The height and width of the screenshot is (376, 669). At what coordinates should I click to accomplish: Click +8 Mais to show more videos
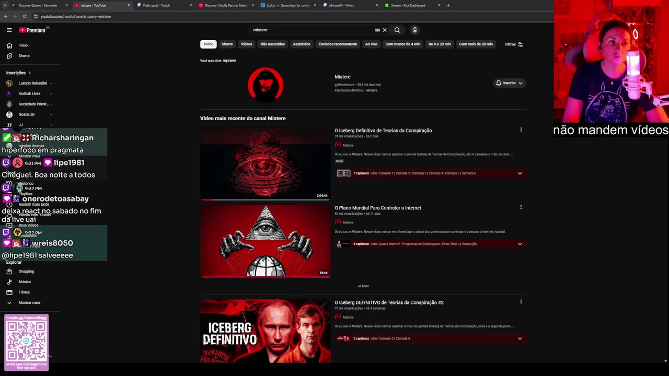(x=363, y=286)
